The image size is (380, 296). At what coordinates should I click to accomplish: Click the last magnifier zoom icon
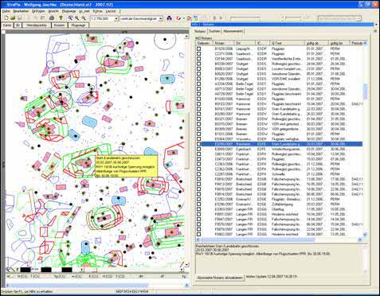click(84, 18)
